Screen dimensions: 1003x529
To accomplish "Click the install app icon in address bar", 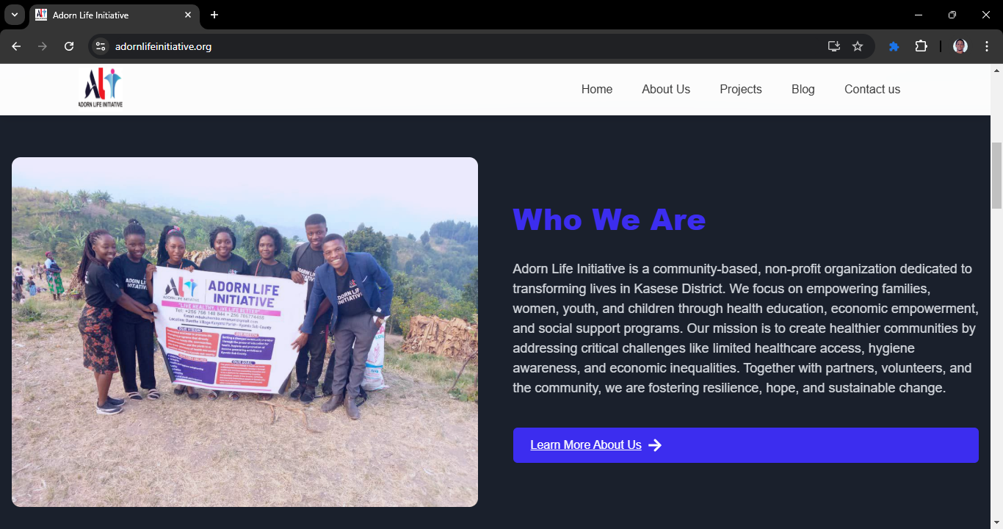I will [834, 46].
